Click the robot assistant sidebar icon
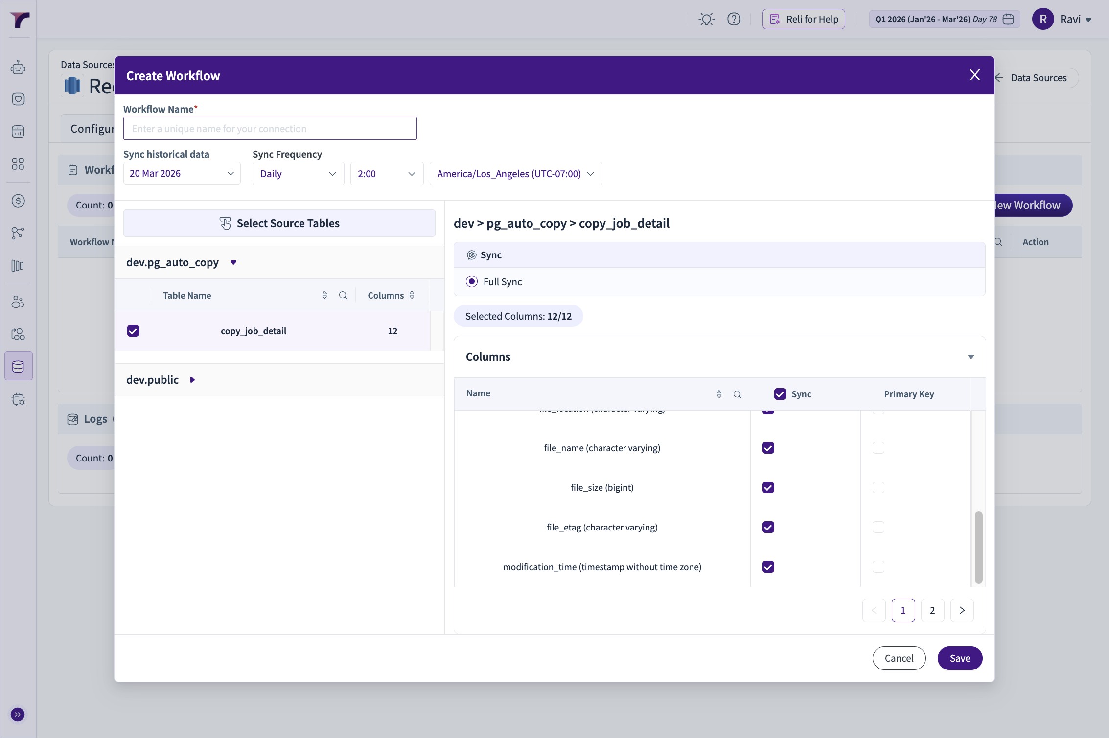 tap(18, 67)
